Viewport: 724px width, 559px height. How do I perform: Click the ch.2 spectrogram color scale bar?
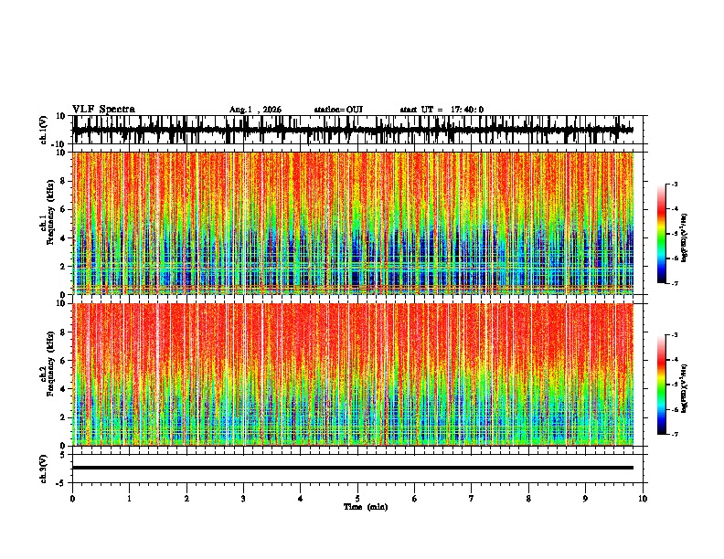pos(662,385)
